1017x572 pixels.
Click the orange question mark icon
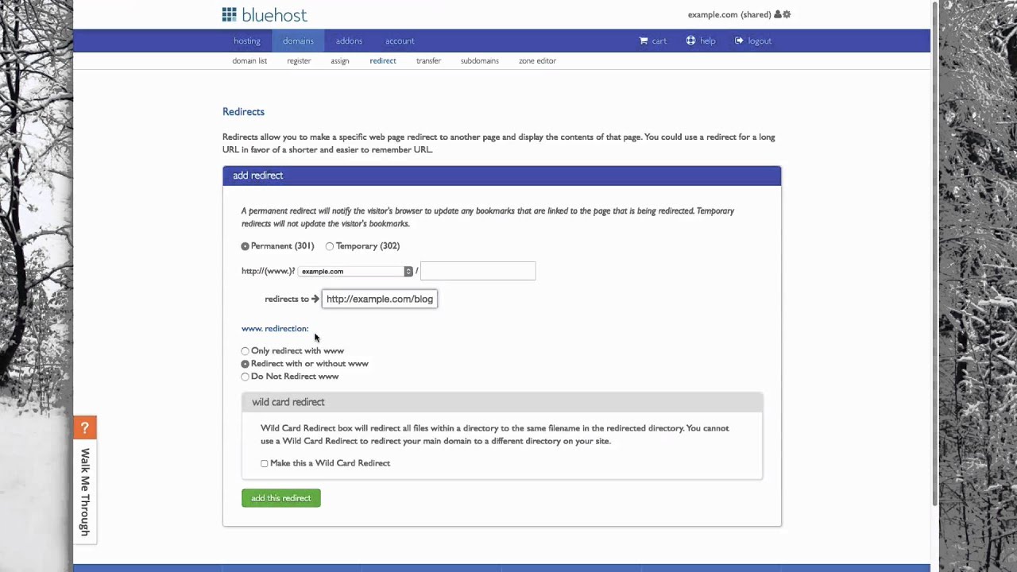tap(85, 427)
